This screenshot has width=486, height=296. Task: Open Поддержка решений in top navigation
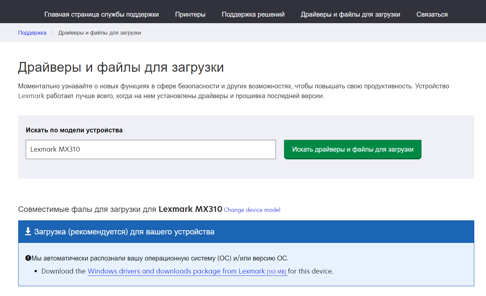tap(253, 14)
